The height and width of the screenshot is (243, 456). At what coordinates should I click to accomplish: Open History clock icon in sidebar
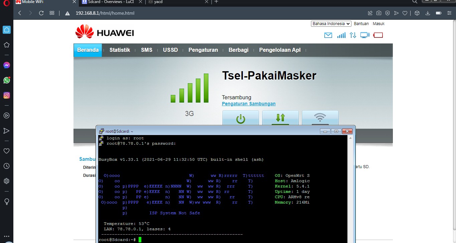pos(6,166)
